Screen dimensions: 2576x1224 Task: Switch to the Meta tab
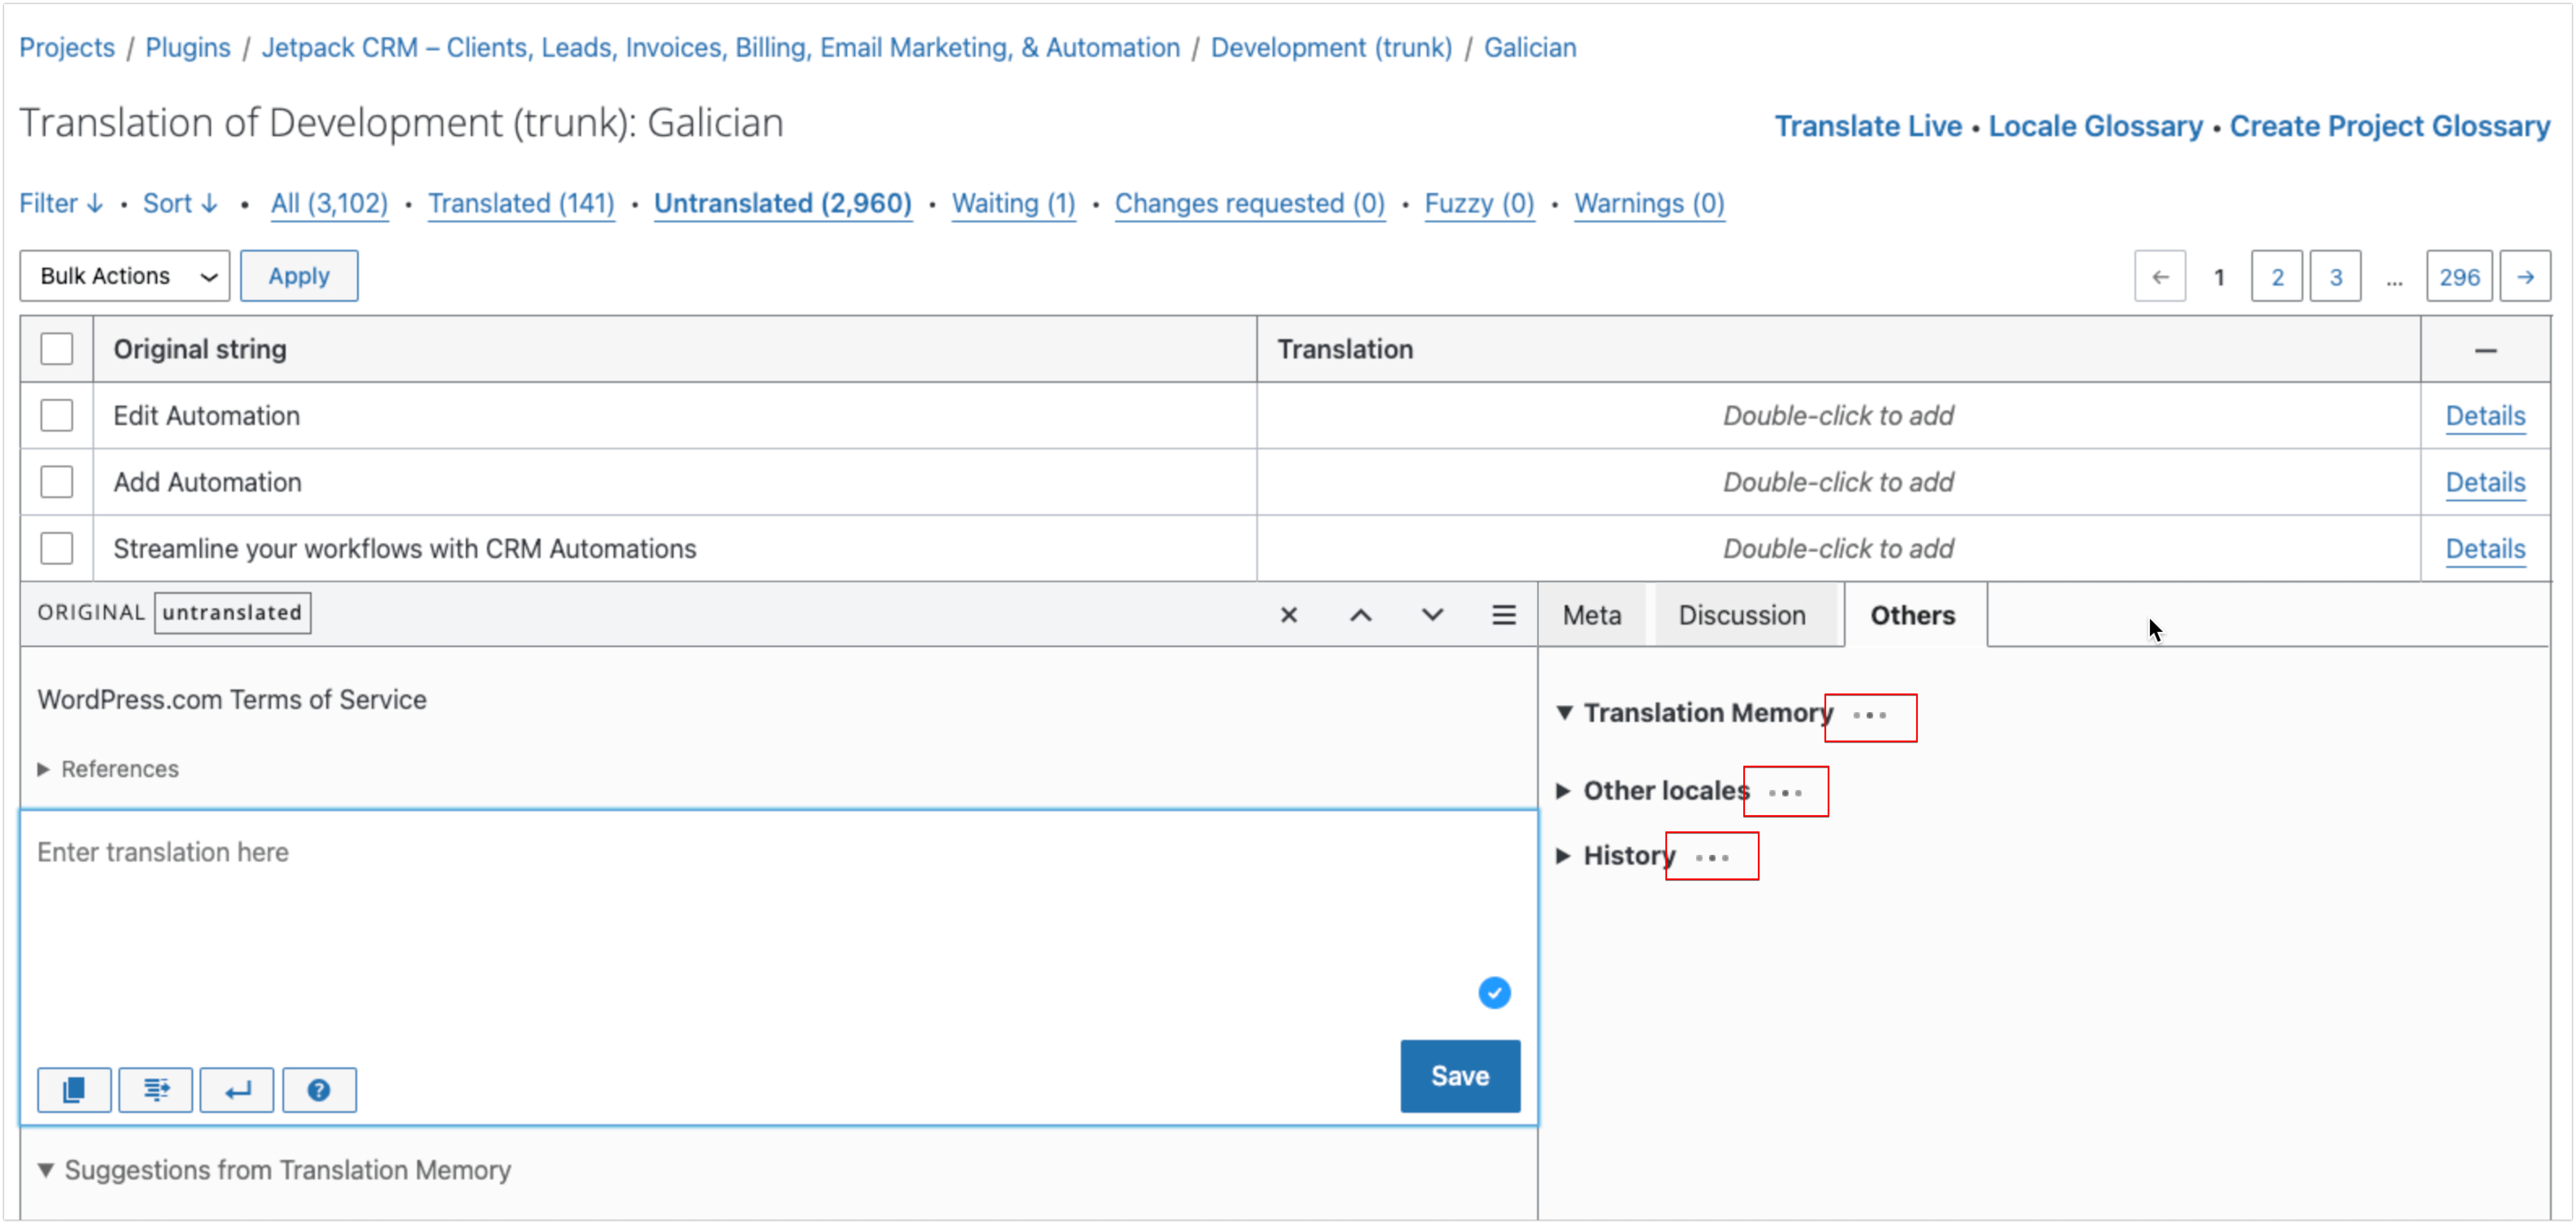point(1591,614)
